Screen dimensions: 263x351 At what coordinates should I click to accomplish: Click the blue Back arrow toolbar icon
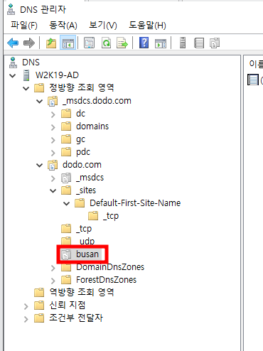[x=13, y=43]
